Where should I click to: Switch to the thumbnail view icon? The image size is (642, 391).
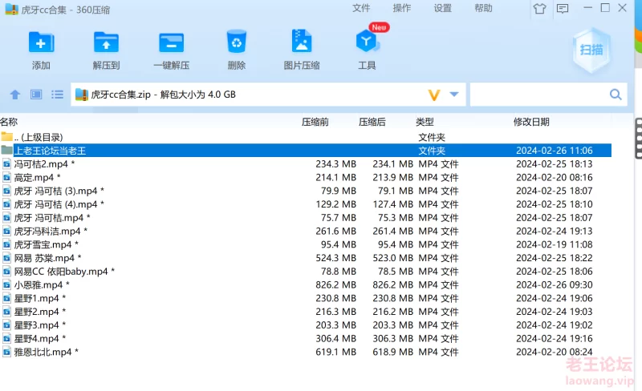(36, 95)
